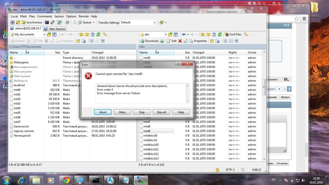Switch to the New Session tab
Screen dimensions: 329x185
pos(55,29)
